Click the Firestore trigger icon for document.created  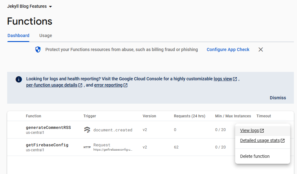point(87,130)
